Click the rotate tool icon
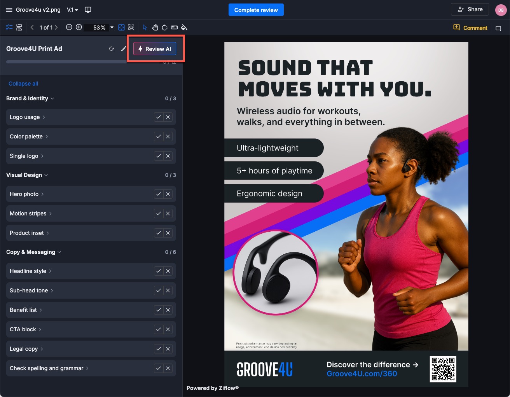Viewport: 510px width, 397px height. pyautogui.click(x=164, y=27)
